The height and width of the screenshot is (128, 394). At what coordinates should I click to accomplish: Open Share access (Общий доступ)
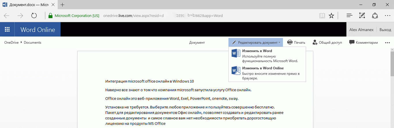pos(327,43)
